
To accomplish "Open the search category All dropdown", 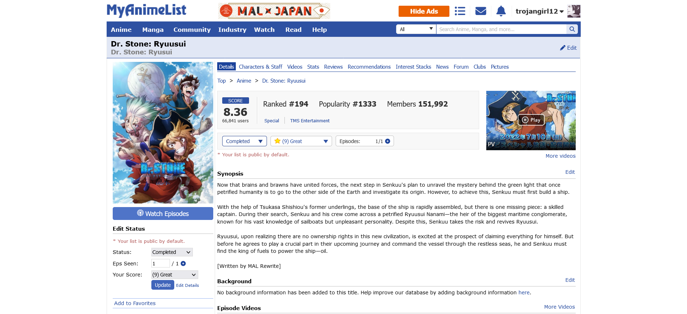I will coord(416,29).
